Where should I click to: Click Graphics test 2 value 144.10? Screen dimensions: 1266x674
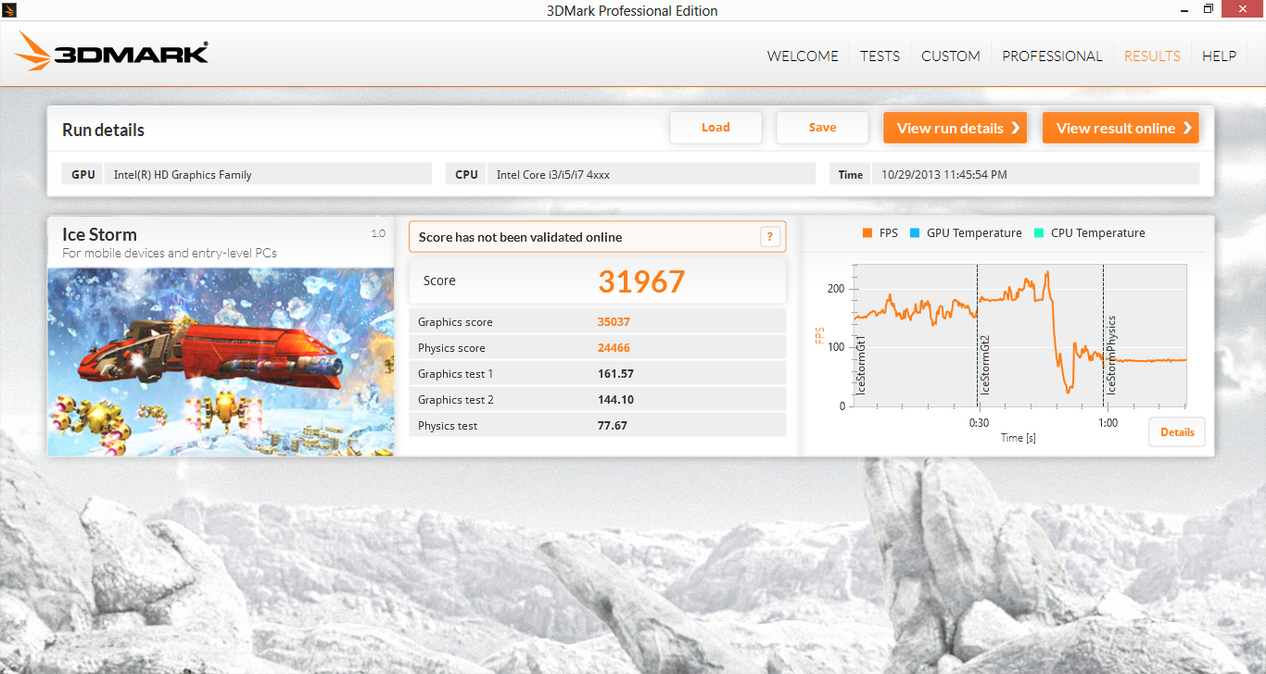coord(616,400)
